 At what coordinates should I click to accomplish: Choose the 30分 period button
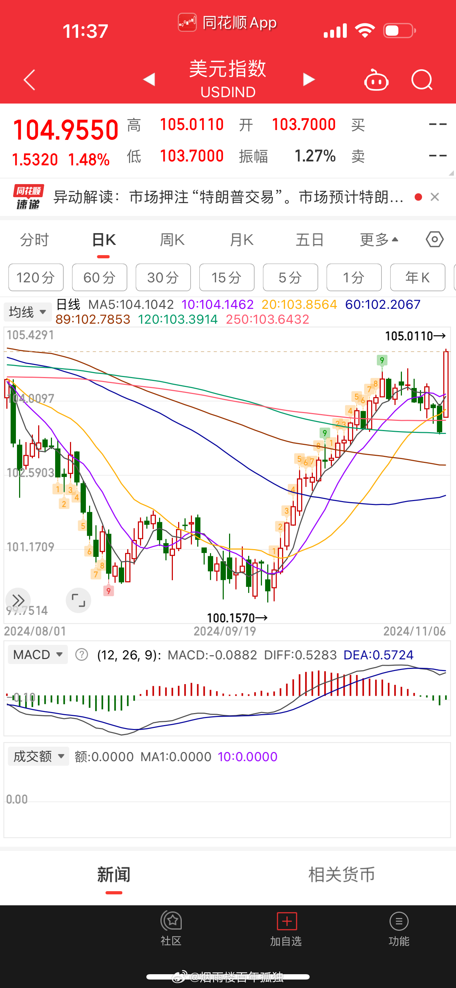(x=163, y=277)
